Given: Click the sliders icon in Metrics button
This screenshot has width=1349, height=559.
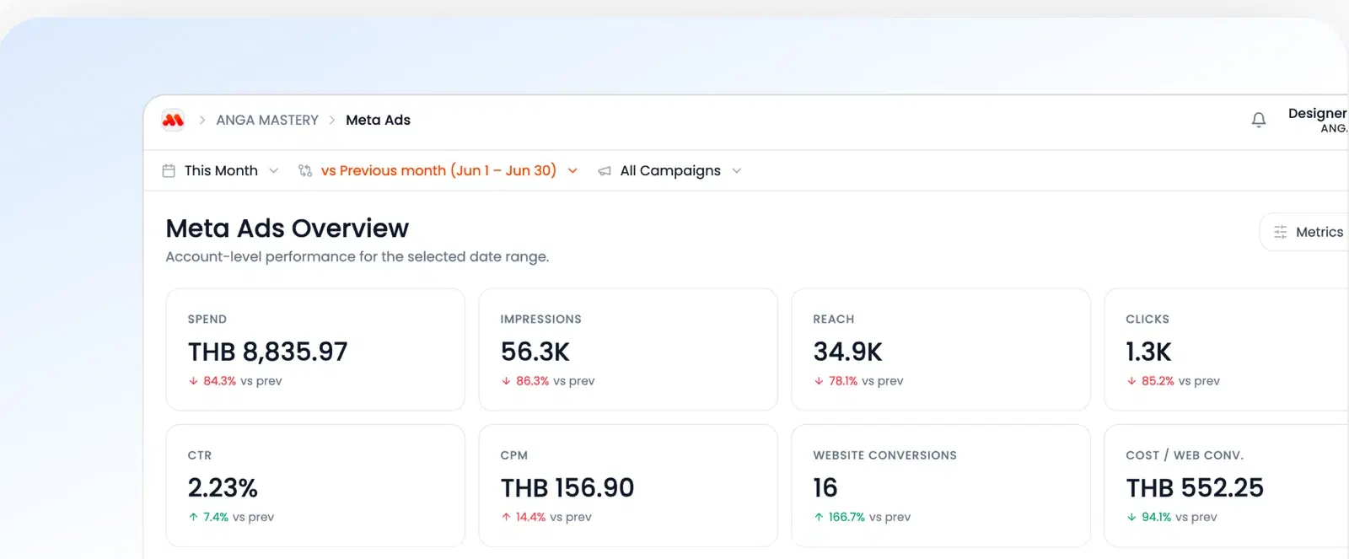Looking at the screenshot, I should point(1280,232).
